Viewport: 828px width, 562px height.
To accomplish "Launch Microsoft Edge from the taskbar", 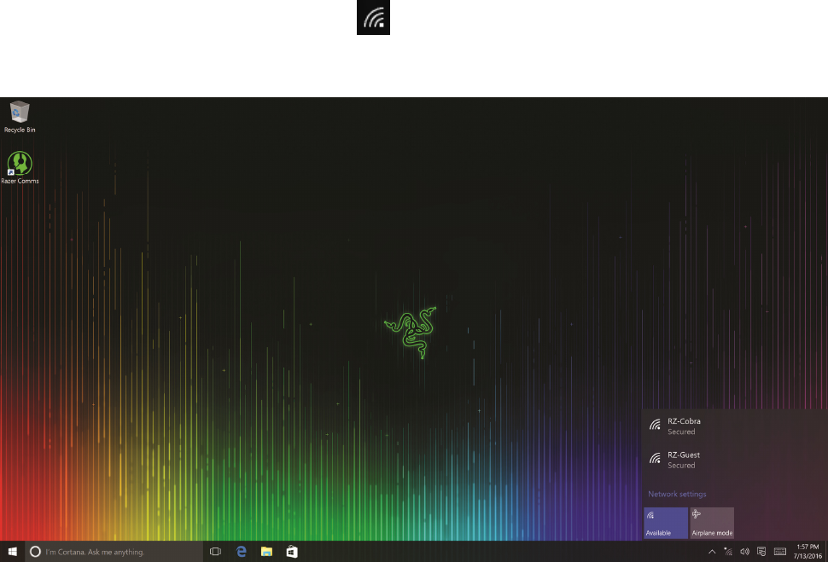I will 242,552.
